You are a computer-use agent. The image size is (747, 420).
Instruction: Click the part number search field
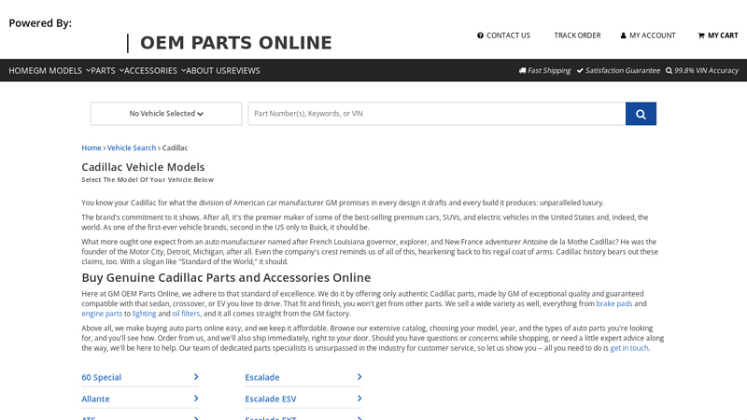click(437, 114)
